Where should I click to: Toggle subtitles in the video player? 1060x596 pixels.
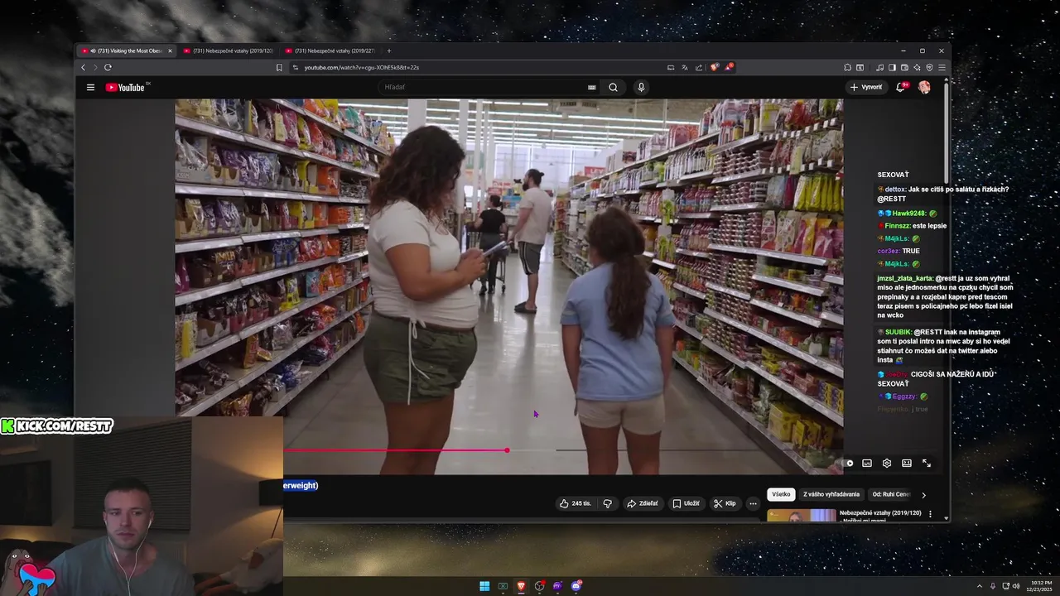click(x=867, y=463)
